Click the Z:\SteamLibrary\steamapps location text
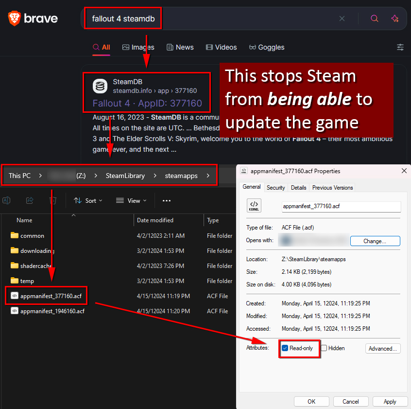 pyautogui.click(x=313, y=259)
